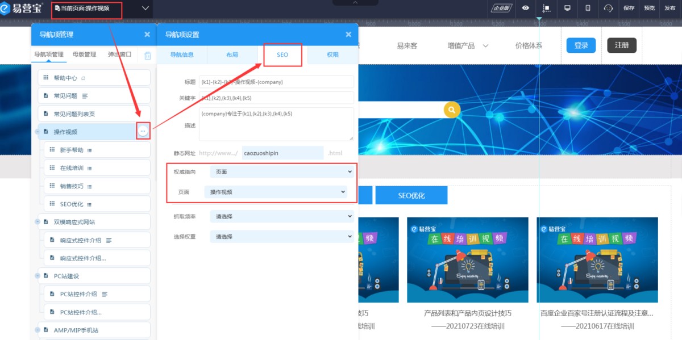Screen dimensions: 682x340
Task: Select the 帮助中心 navigation item
Action: point(94,78)
